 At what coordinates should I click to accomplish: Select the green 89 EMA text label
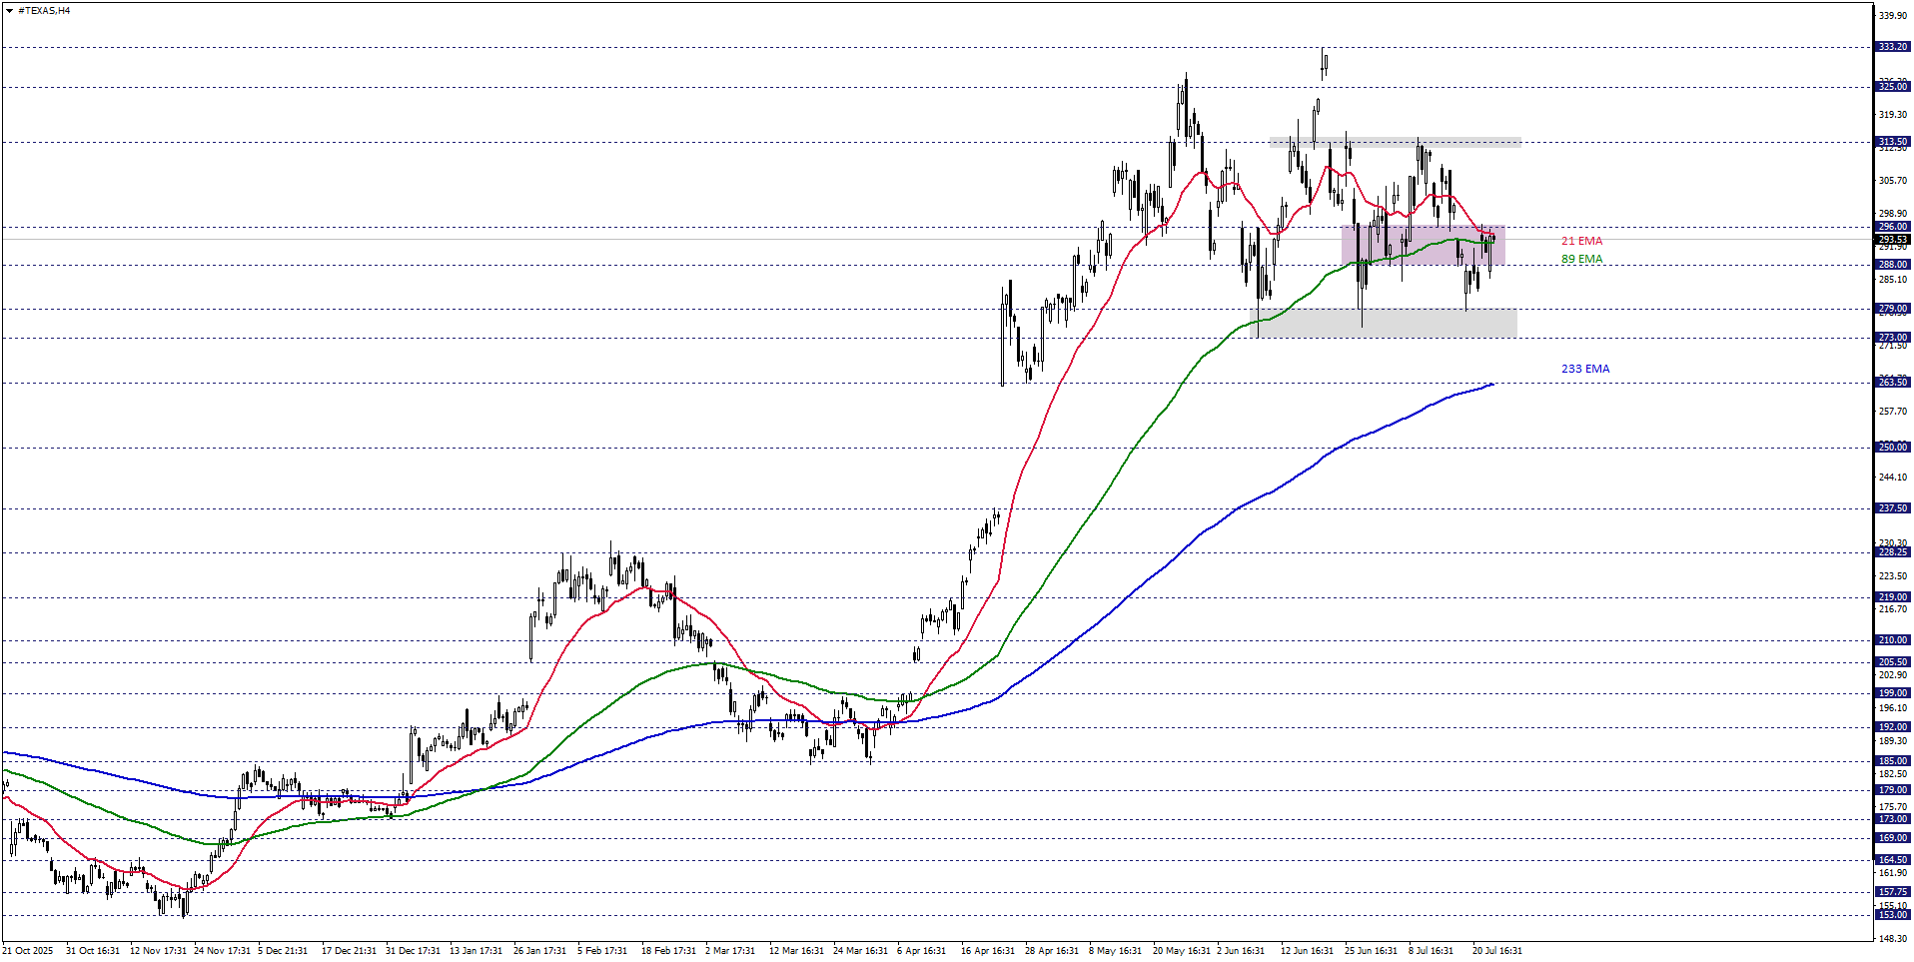1581,259
